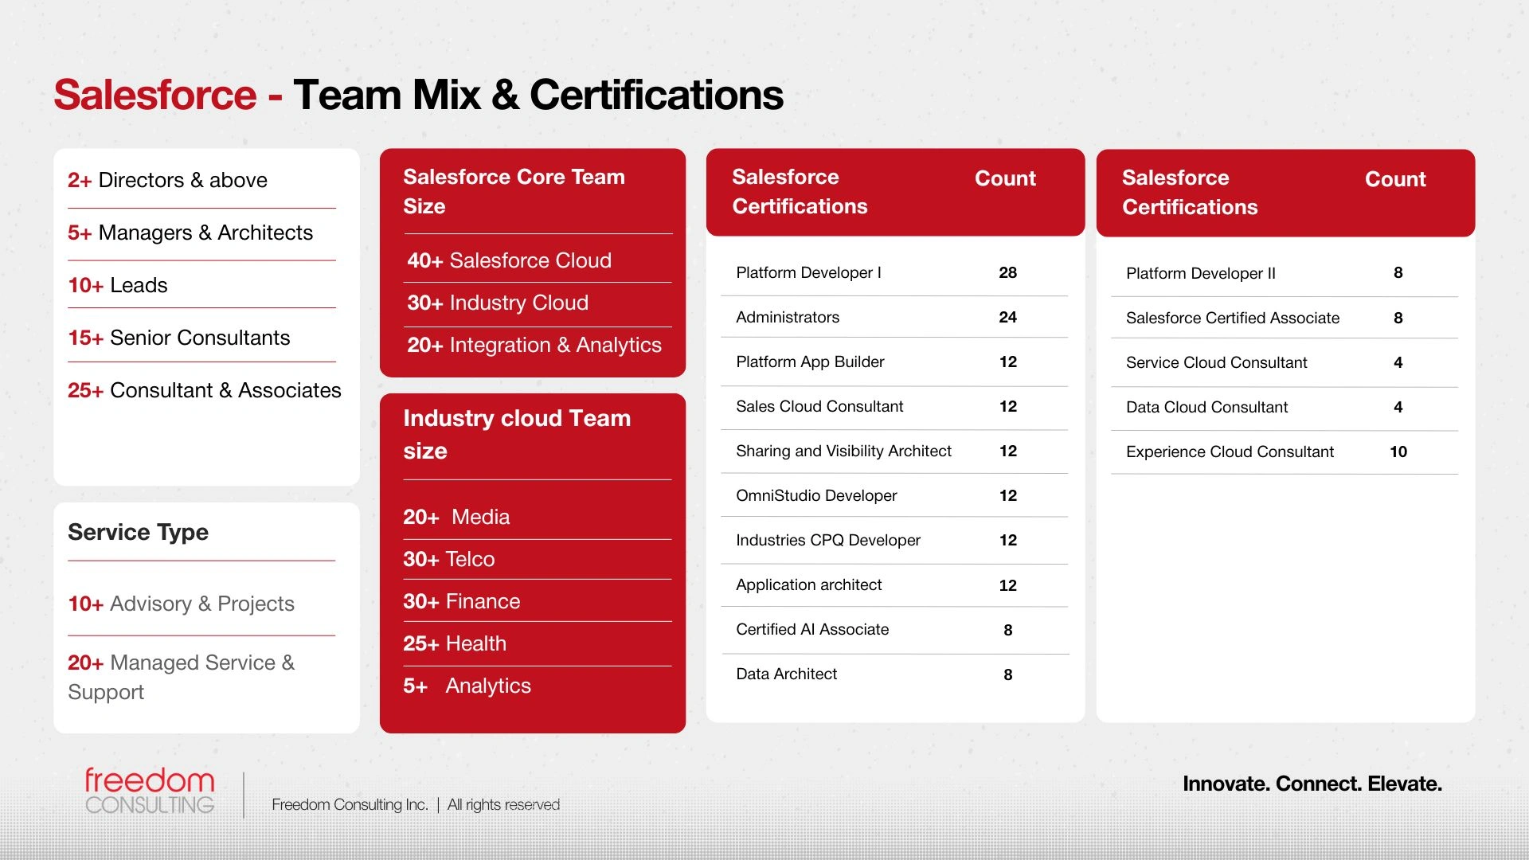Select '10+ Advisory & Projects' text
This screenshot has height=860, width=1529.
pyautogui.click(x=182, y=604)
